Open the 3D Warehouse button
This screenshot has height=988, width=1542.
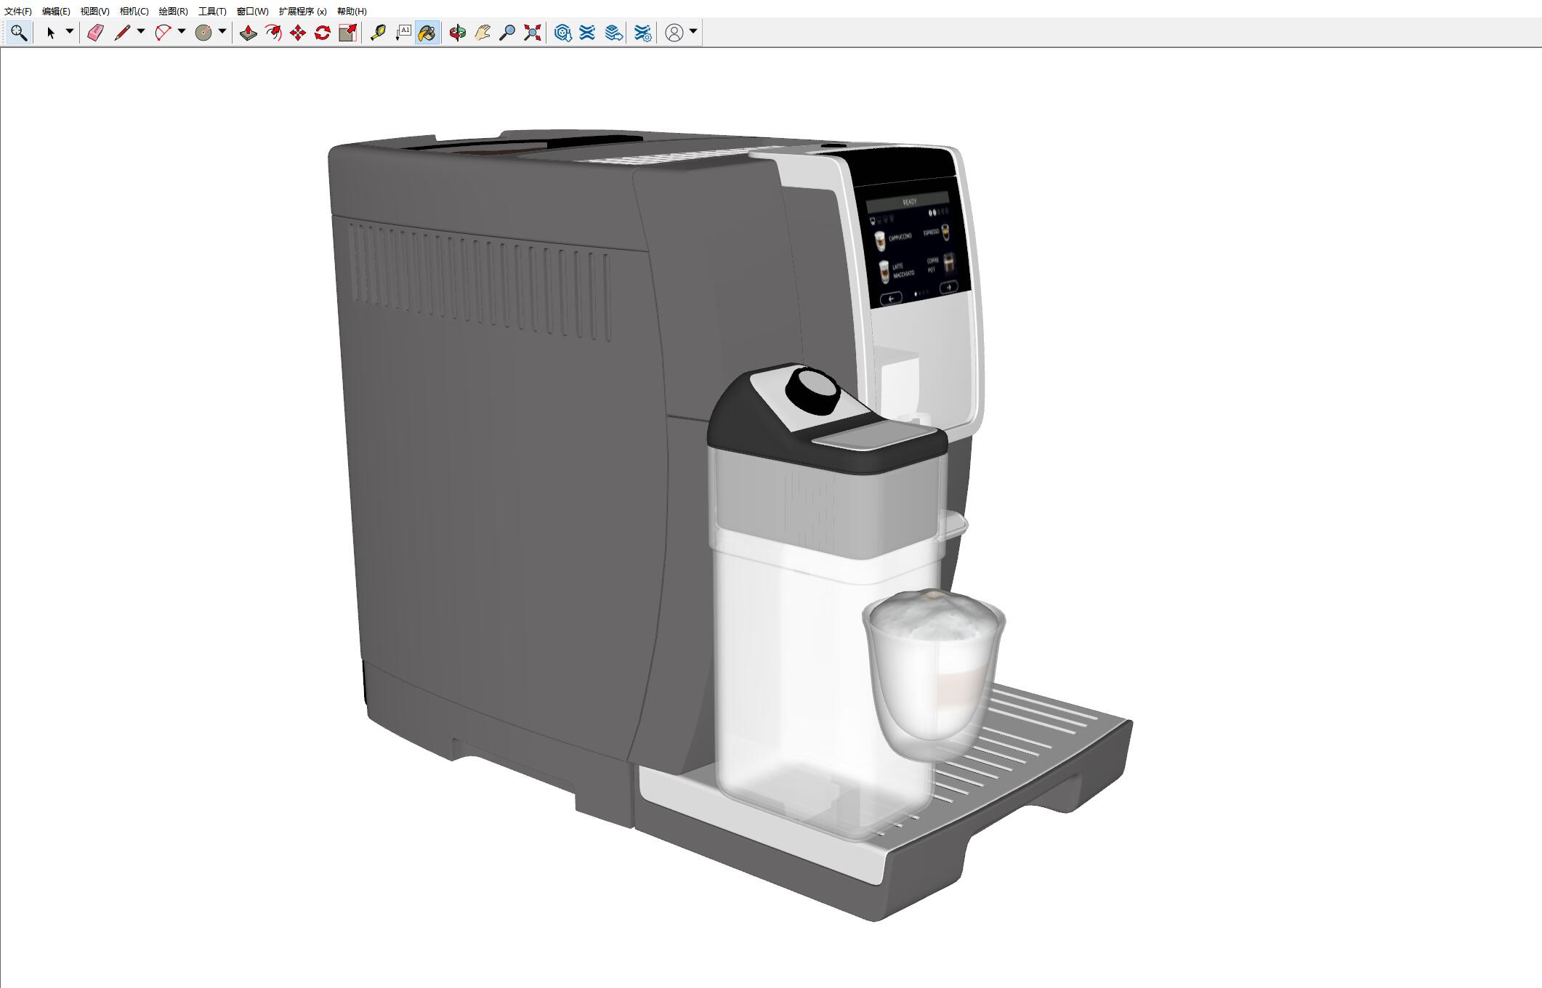(562, 33)
